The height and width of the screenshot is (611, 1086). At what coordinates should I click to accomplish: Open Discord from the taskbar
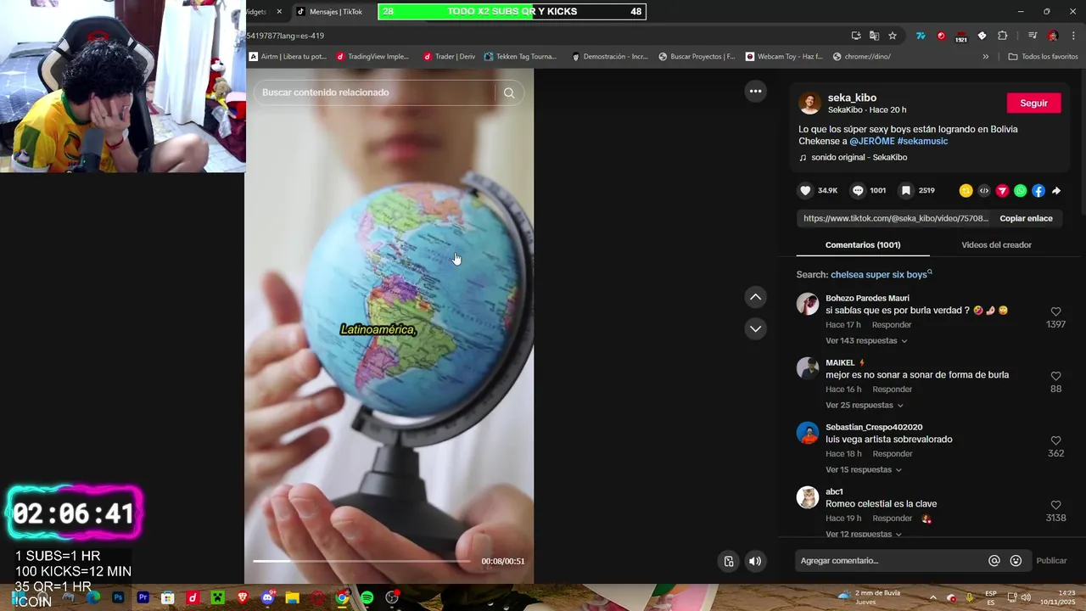click(268, 598)
